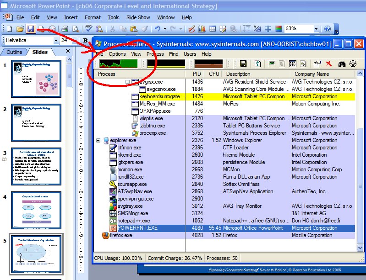Switch to the Outline tab

point(14,52)
